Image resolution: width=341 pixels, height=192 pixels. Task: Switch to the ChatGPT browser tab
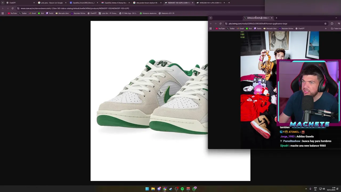20,3
